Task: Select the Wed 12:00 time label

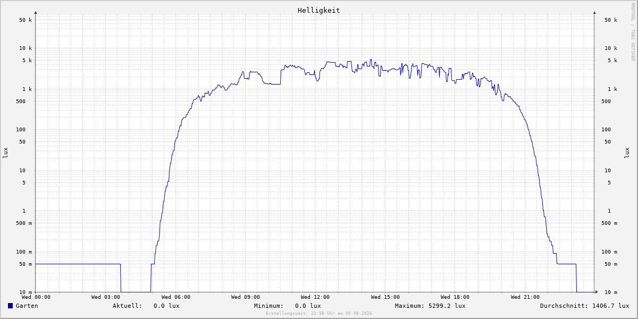Action: click(315, 297)
